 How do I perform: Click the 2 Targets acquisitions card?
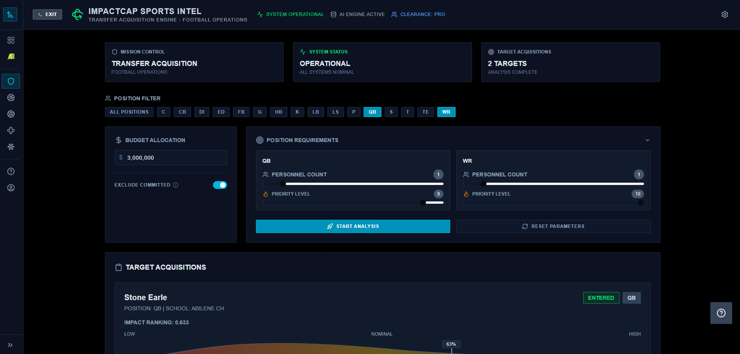pos(571,62)
